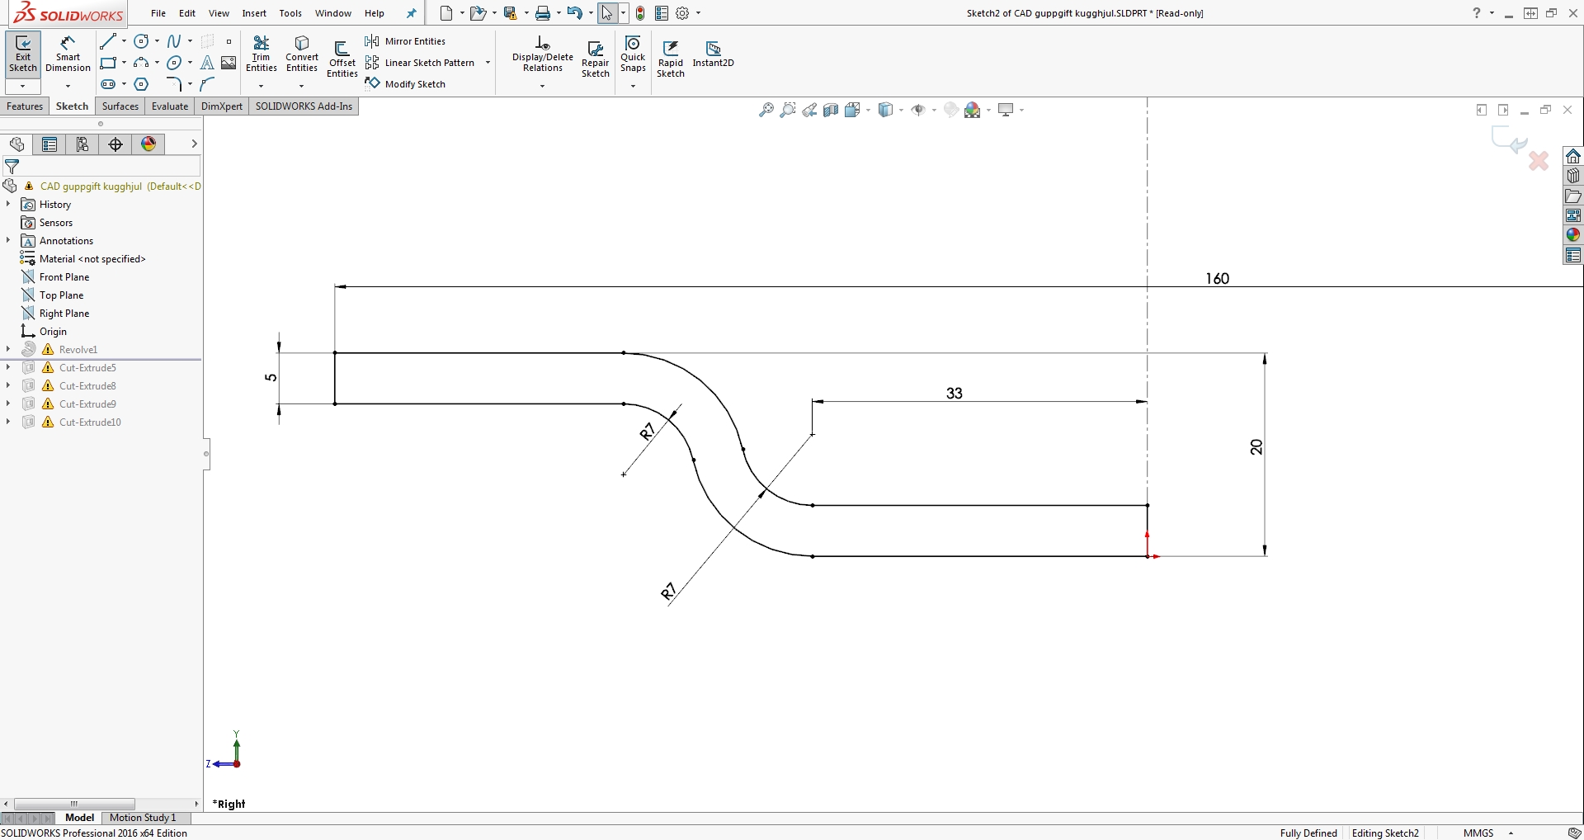
Task: Open SOLIDWORKS Resources home tab
Action: click(x=1573, y=156)
